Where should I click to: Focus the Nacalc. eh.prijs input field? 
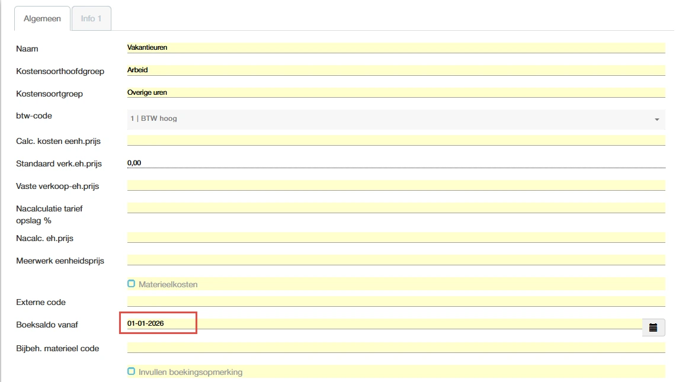tap(396, 237)
